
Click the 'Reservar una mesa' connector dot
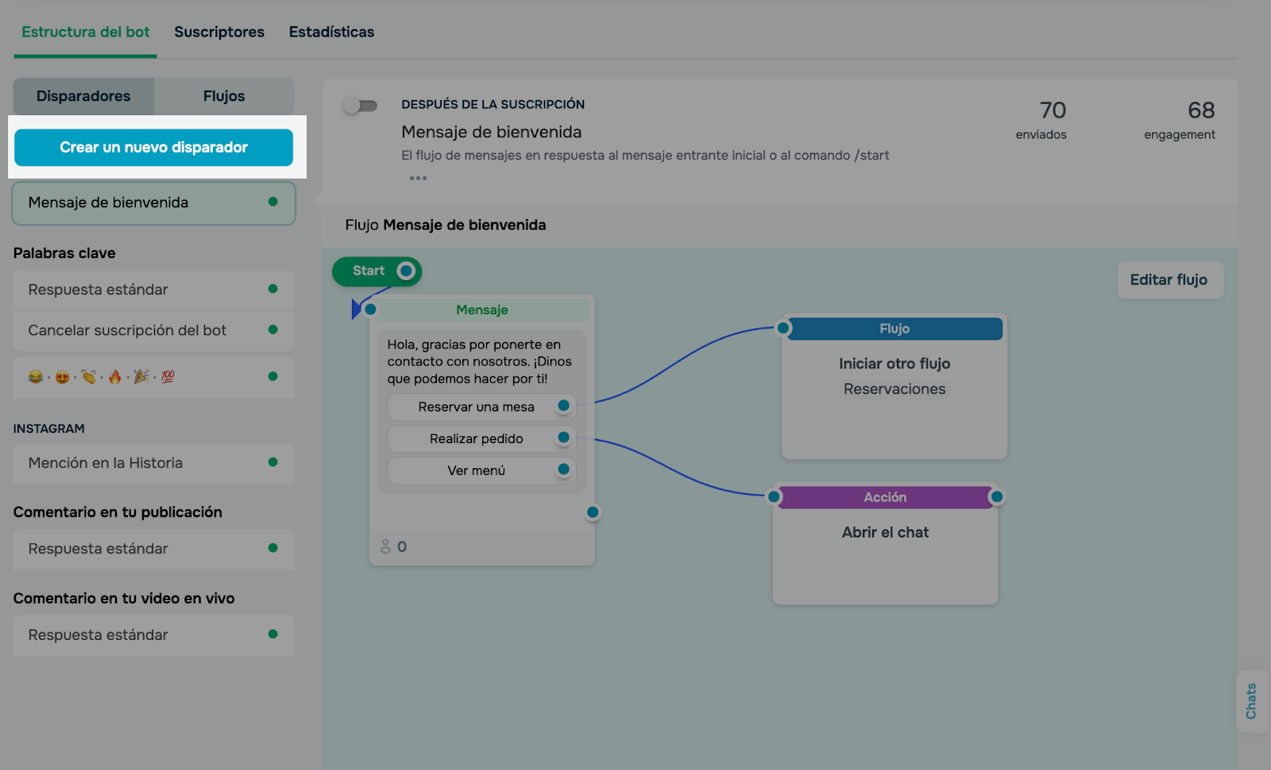(563, 406)
